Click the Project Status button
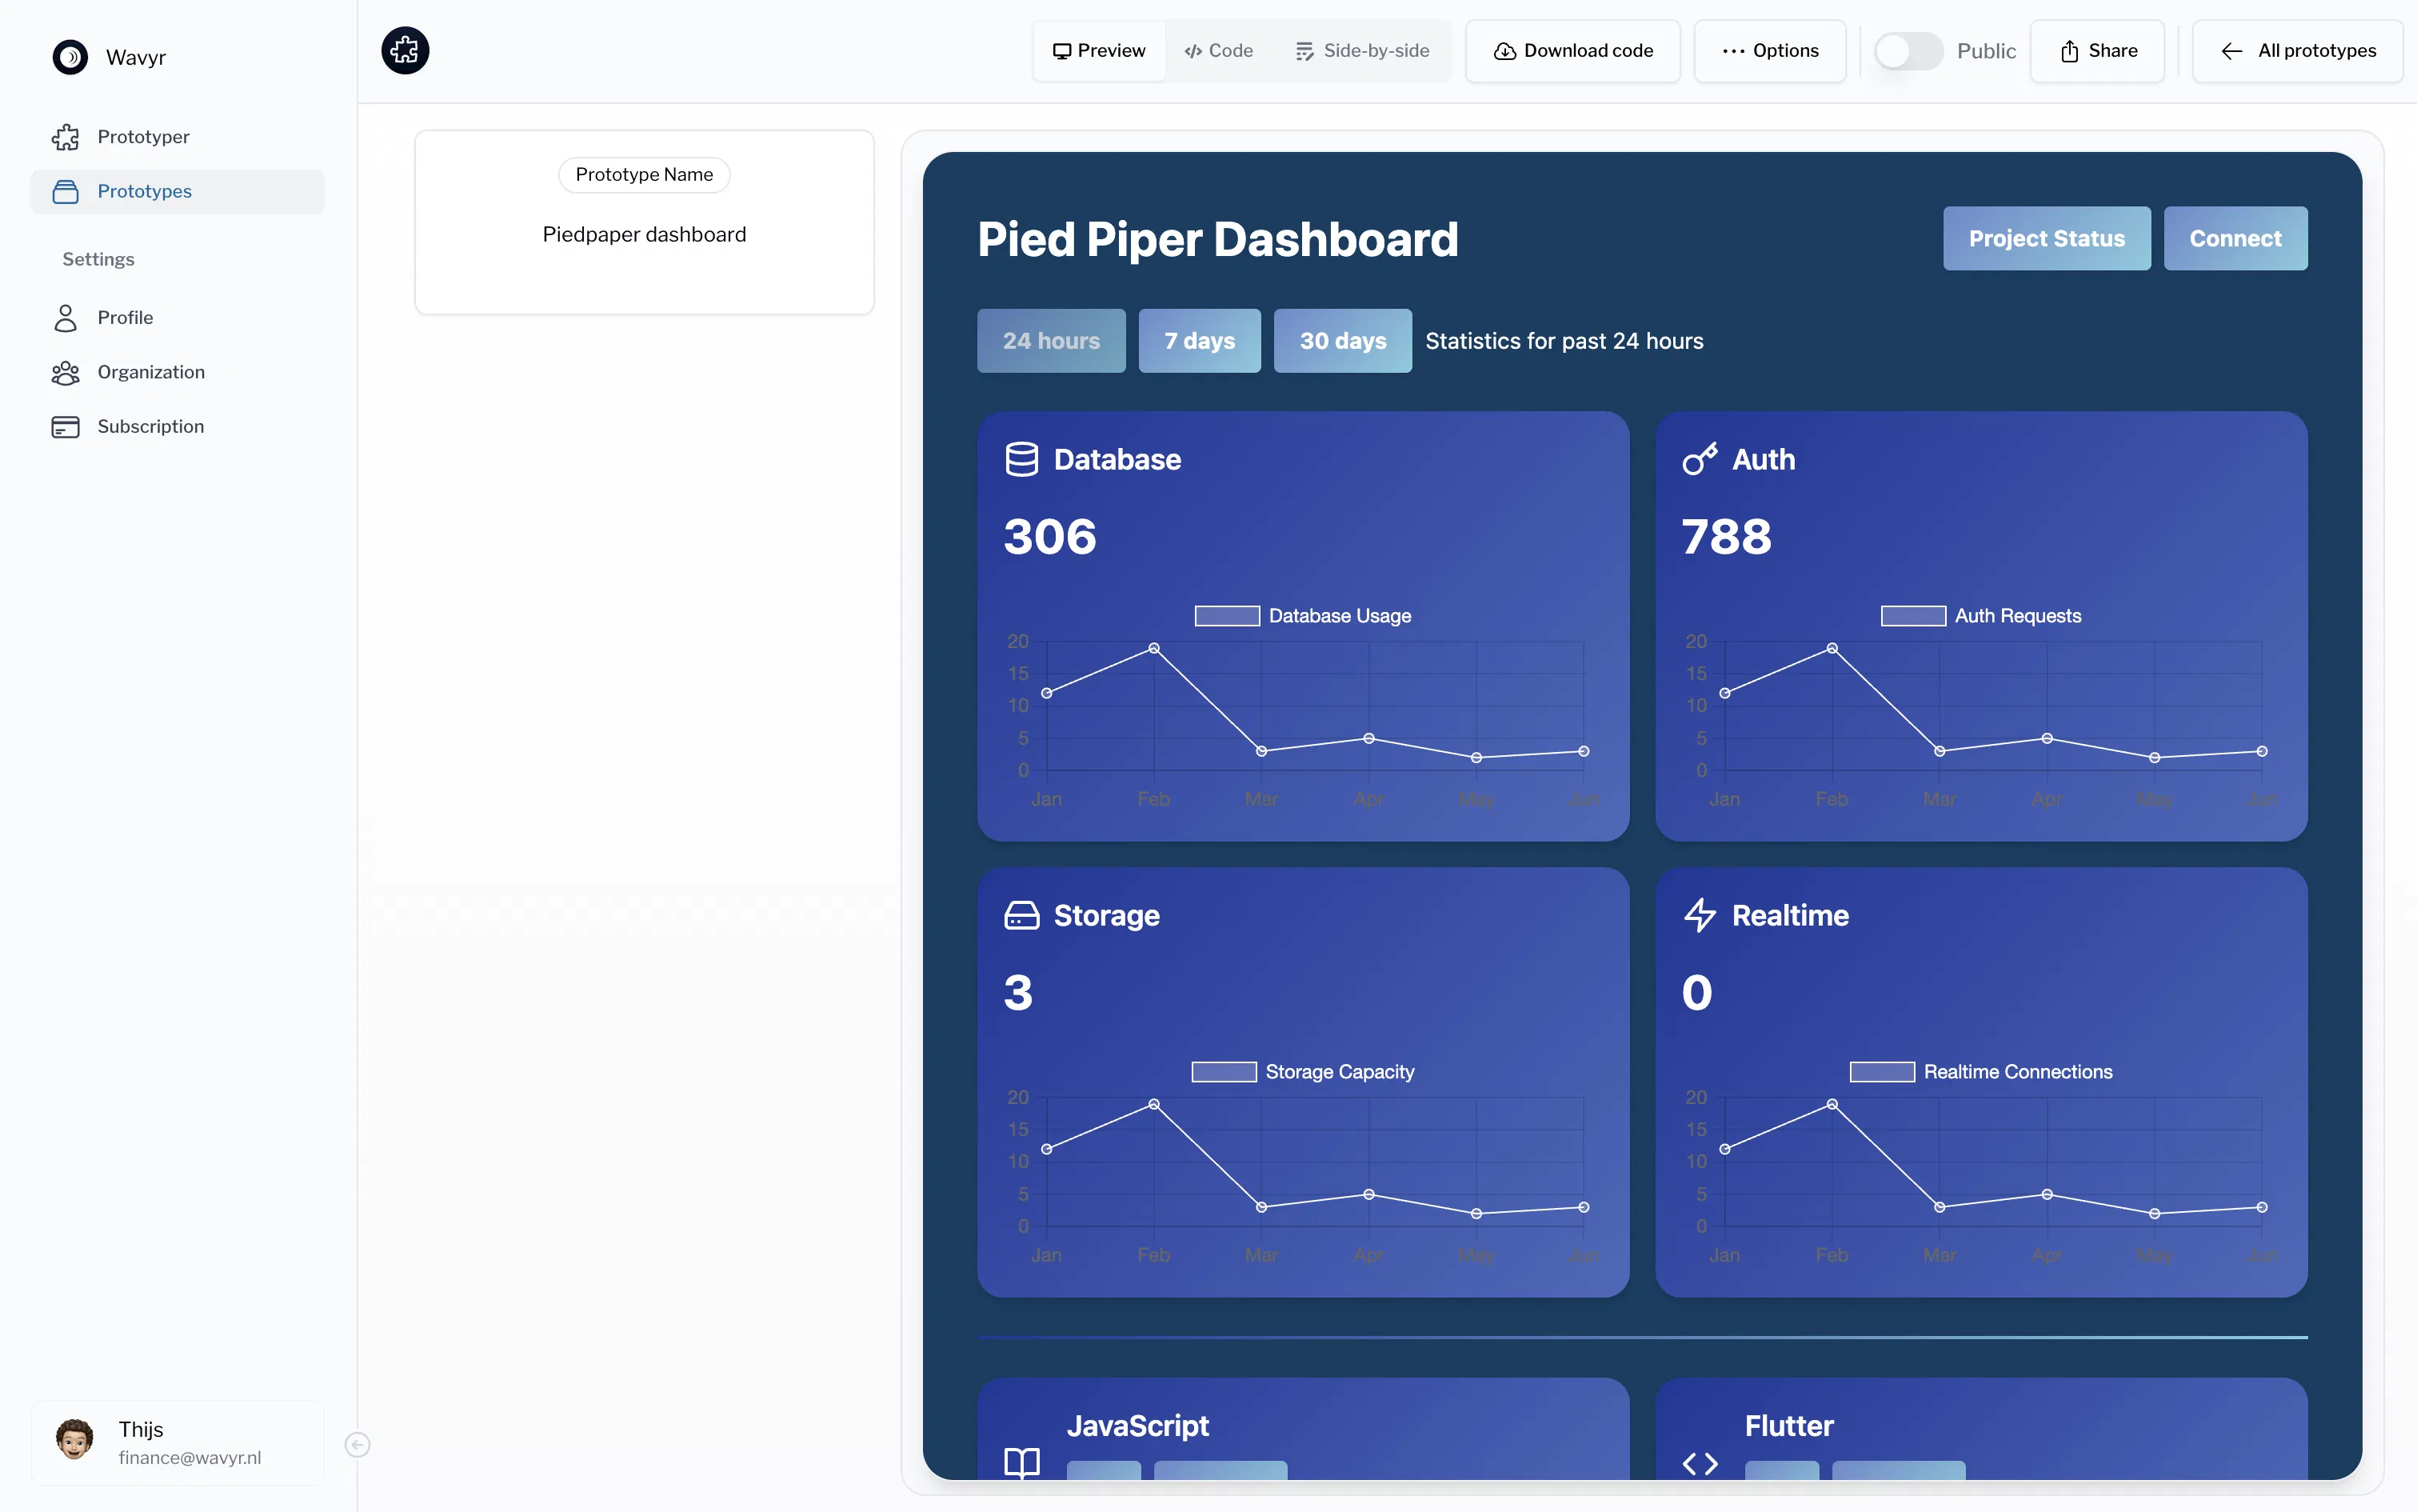 (x=2045, y=238)
